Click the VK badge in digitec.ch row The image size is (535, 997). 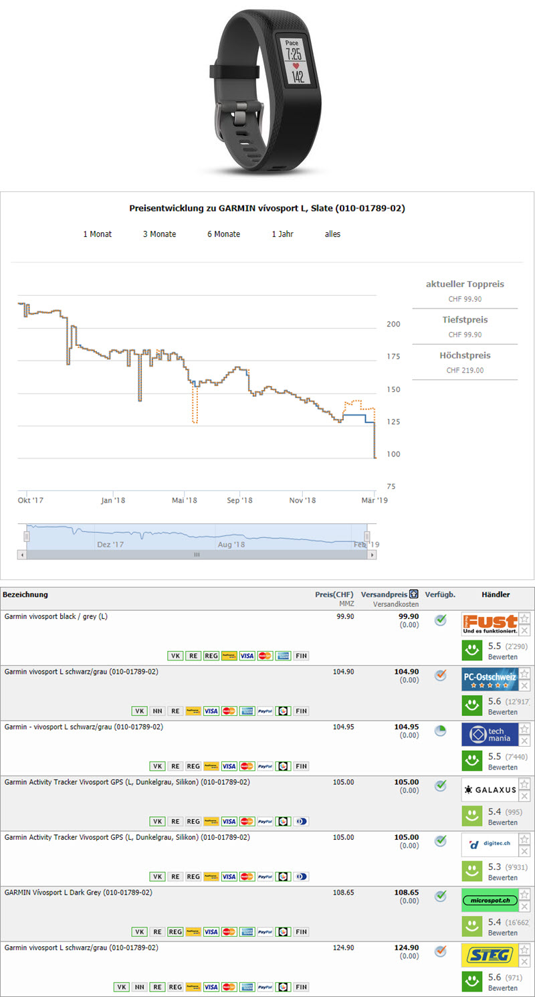[157, 877]
